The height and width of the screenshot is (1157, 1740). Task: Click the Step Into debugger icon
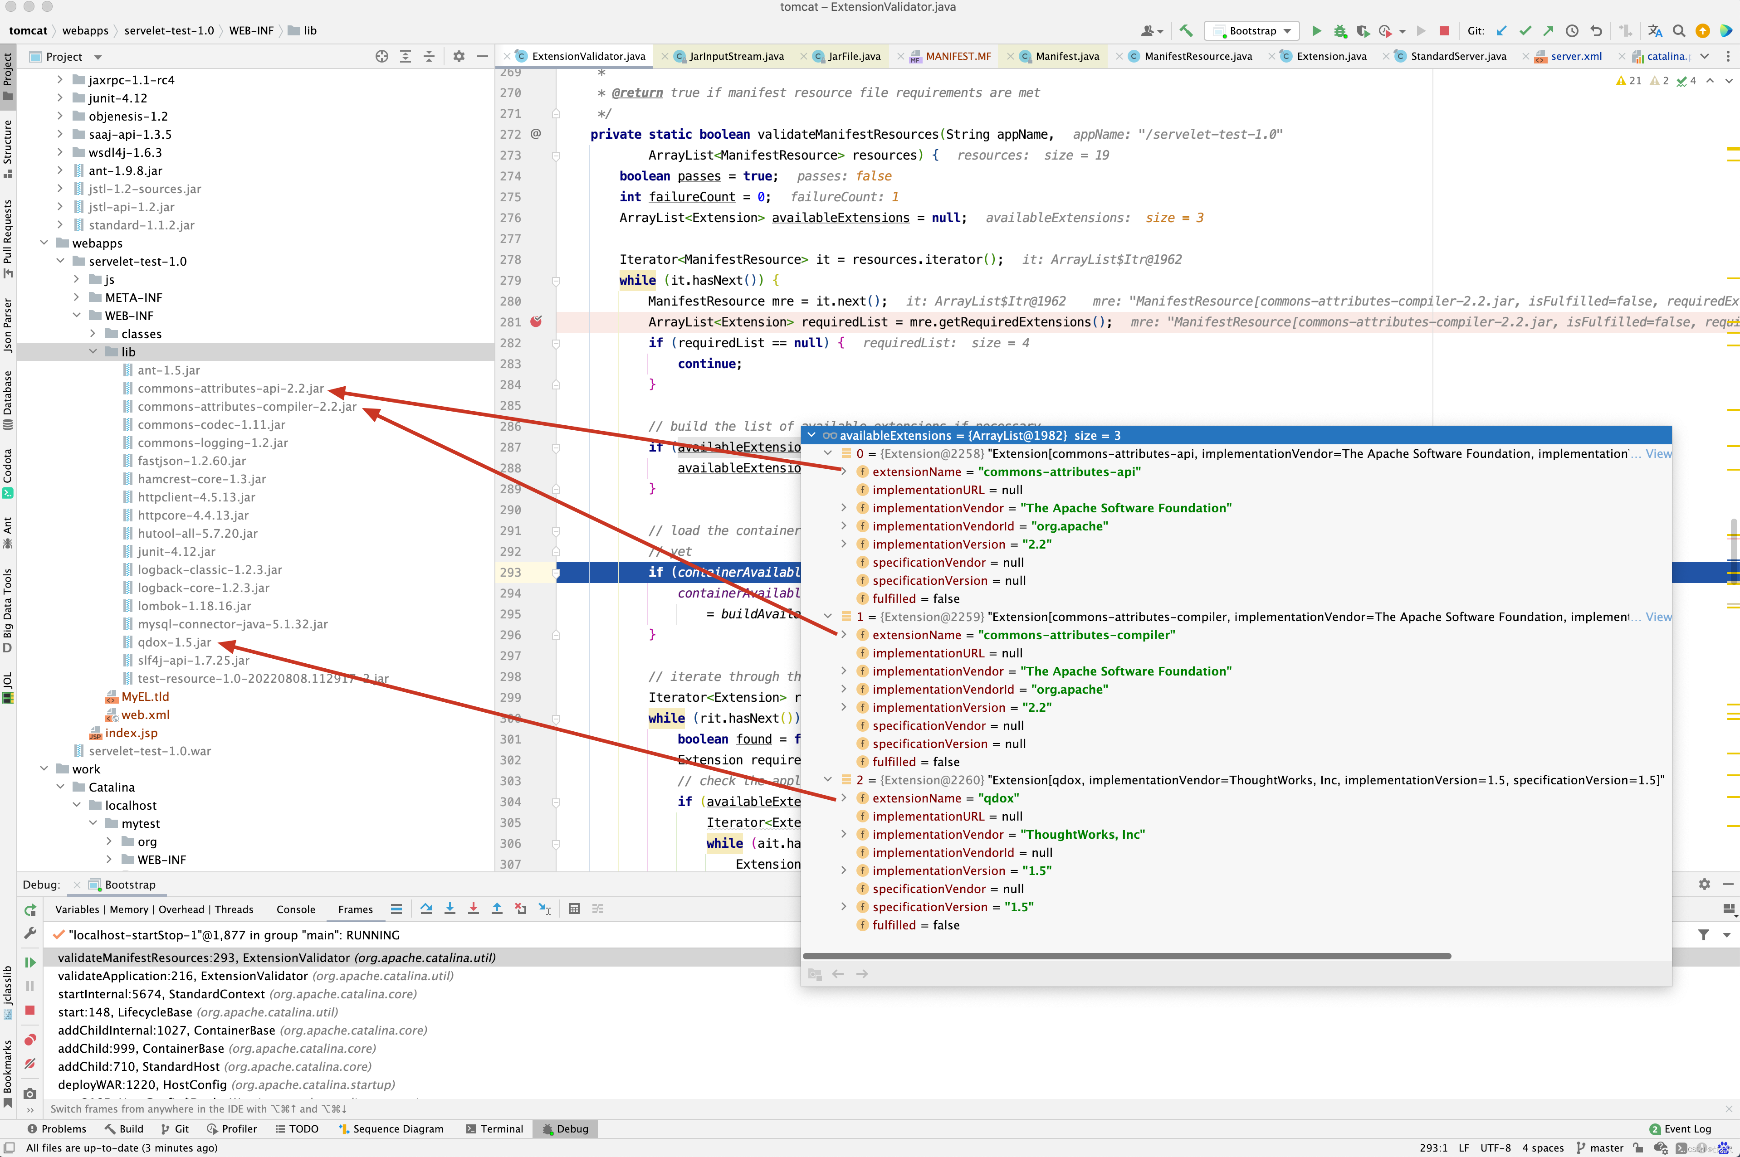click(x=450, y=909)
